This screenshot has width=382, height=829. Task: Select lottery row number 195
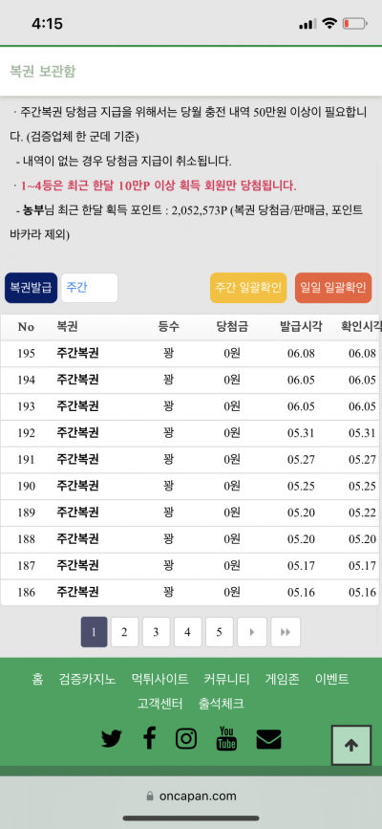[190, 354]
